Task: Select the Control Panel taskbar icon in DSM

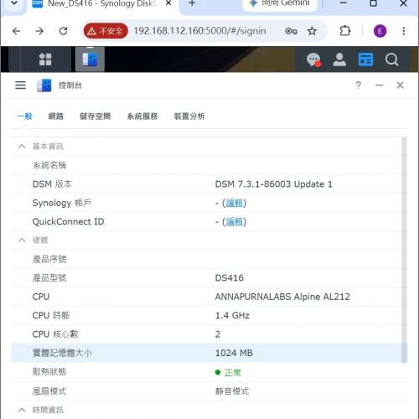Action: pos(90,59)
